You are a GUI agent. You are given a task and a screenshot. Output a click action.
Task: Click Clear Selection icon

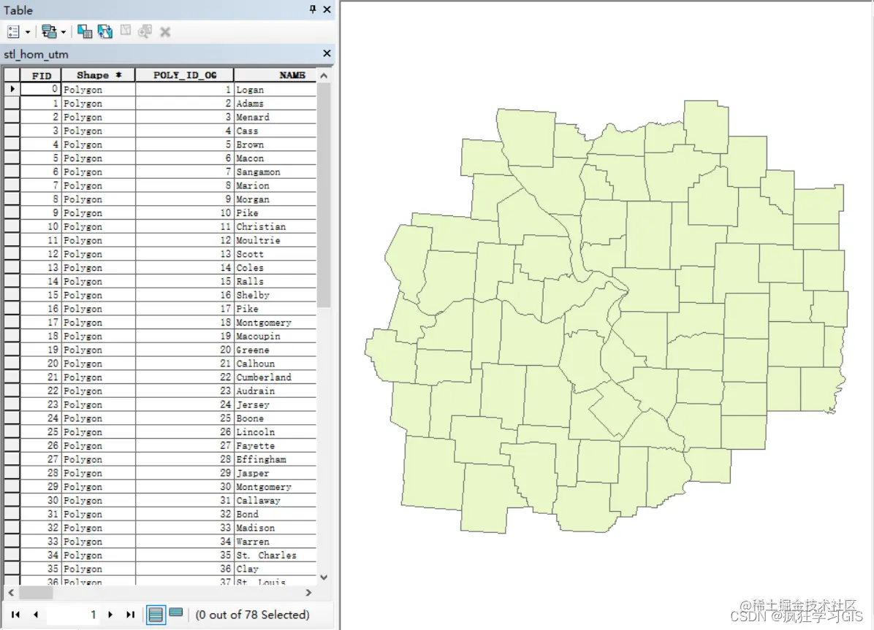126,31
